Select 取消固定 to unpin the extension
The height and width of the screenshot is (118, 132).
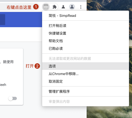(86, 81)
